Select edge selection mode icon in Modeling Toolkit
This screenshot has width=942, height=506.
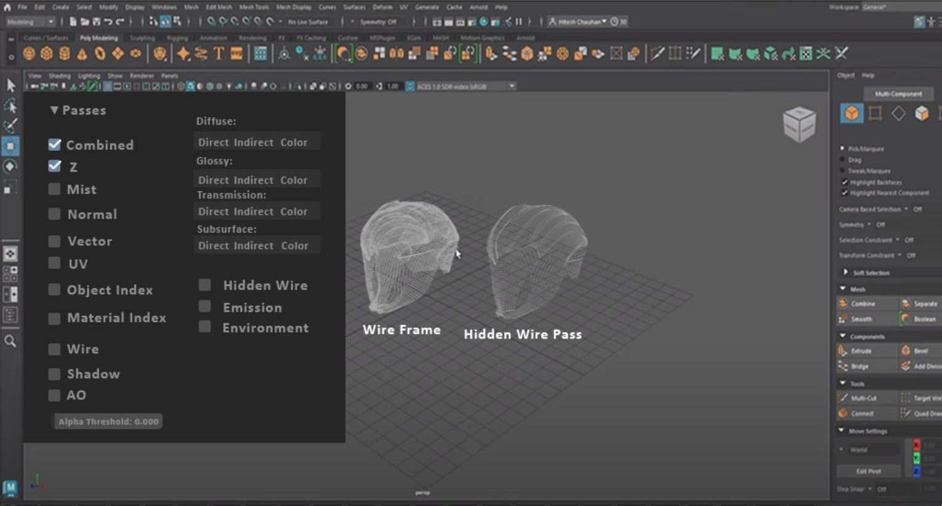pyautogui.click(x=875, y=113)
